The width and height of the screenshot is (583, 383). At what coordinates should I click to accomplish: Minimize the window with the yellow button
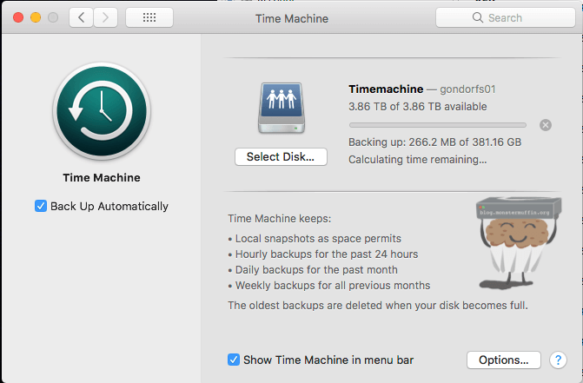[36, 17]
